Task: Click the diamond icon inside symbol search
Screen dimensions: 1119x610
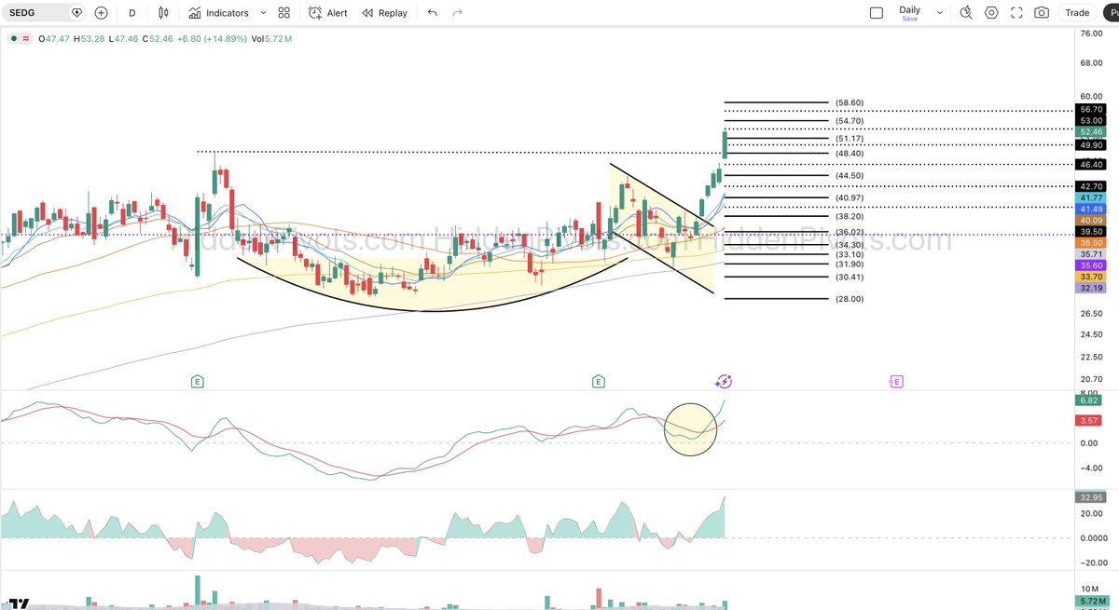Action: point(76,13)
